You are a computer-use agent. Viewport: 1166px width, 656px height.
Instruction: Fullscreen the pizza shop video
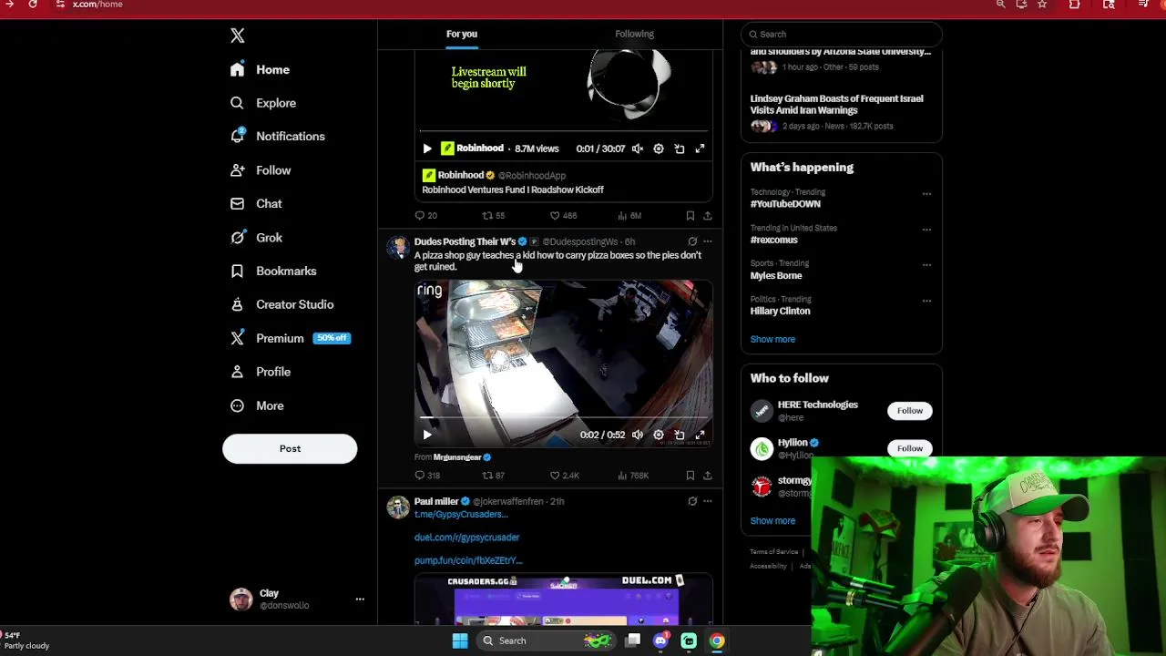(701, 436)
